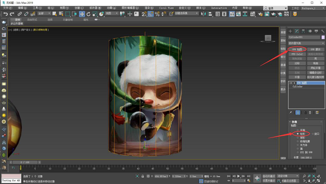The width and height of the screenshot is (326, 184).
Task: Open the Motion panel tab icon
Action: pos(310,31)
